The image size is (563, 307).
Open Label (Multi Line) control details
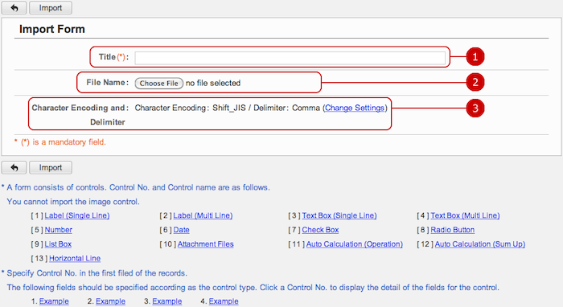[x=203, y=215]
